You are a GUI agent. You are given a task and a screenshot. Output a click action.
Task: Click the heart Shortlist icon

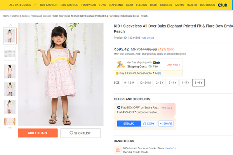pyautogui.click(x=71, y=133)
